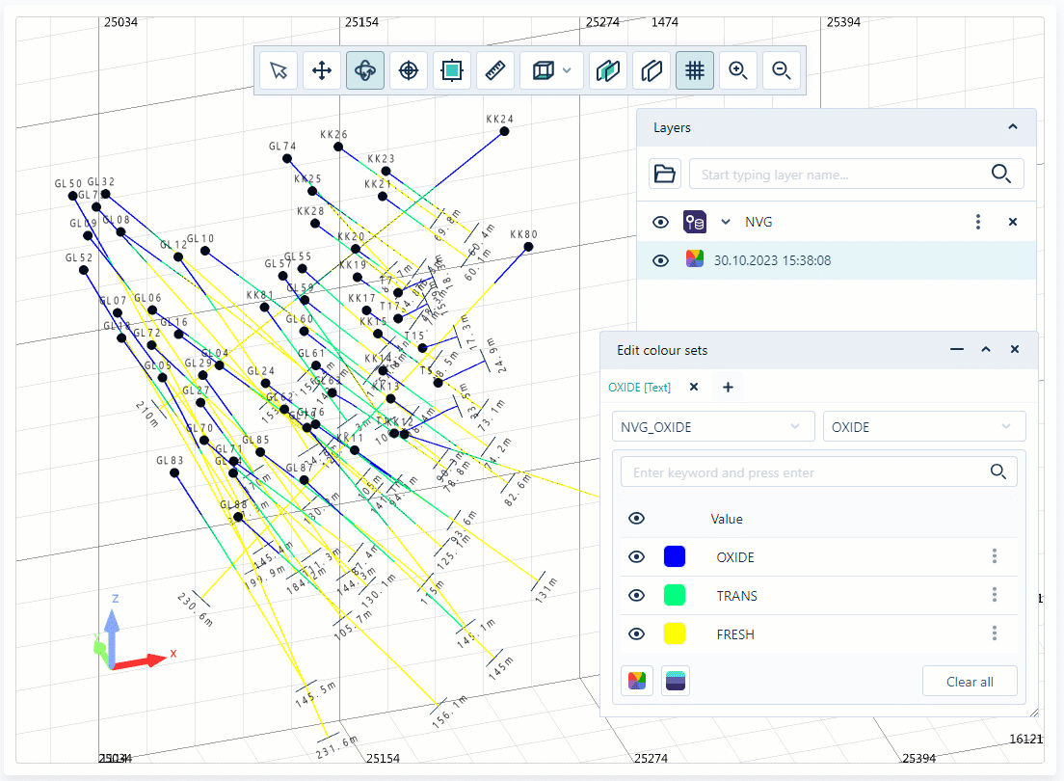Hide the FRESH value row
This screenshot has height=781, width=1064.
click(x=636, y=633)
